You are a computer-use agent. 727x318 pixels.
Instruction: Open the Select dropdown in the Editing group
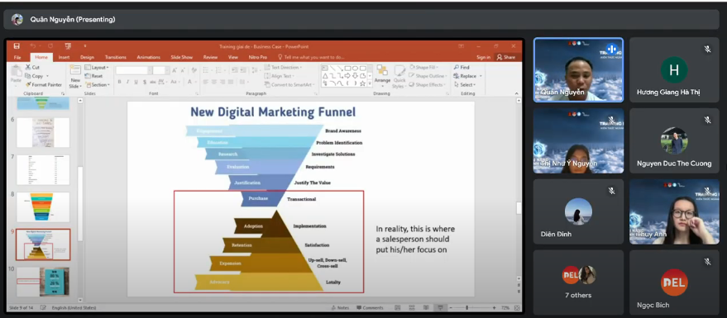click(x=465, y=85)
